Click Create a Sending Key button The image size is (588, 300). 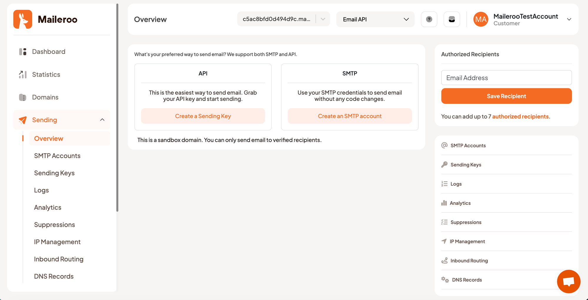click(x=203, y=116)
